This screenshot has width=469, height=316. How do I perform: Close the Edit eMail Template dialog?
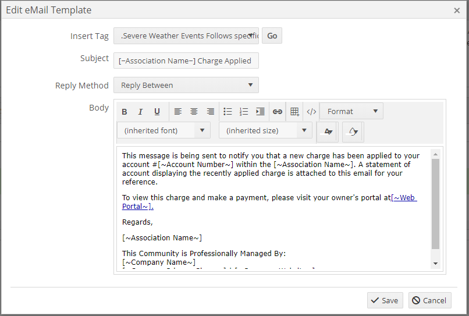tap(457, 11)
